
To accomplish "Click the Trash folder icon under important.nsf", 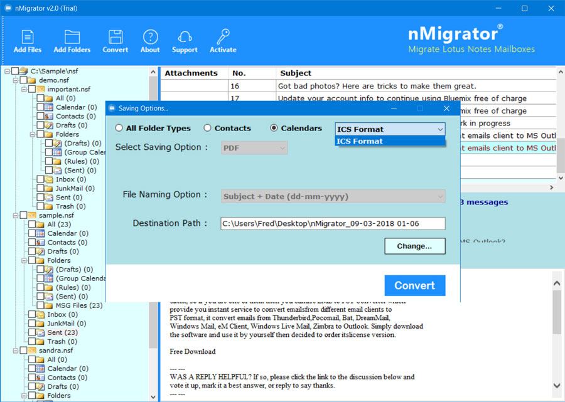I will coord(49,206).
